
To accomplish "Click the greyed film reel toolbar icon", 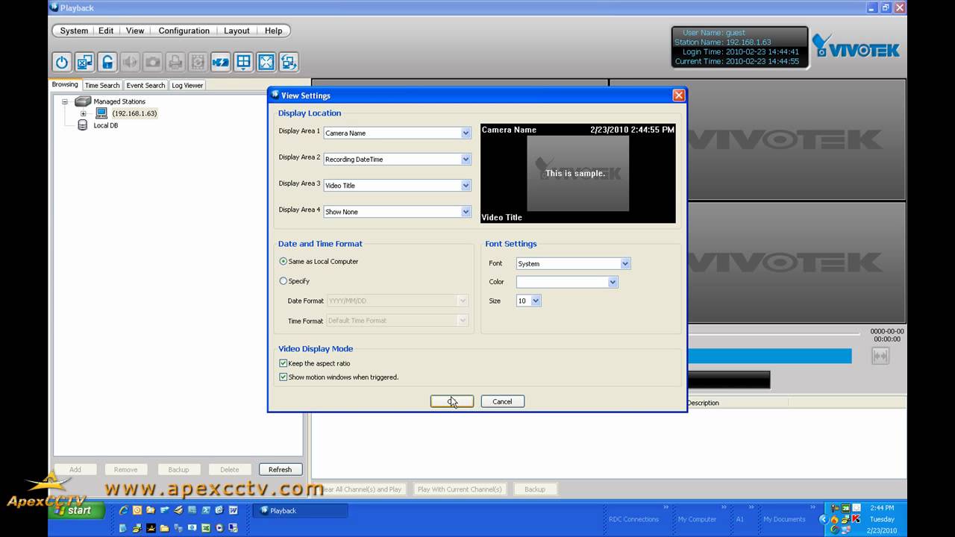I will pos(198,63).
